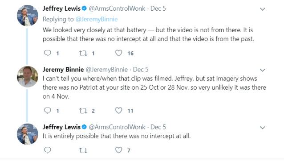Image resolution: width=284 pixels, height=162 pixels.
Task: Open chevron menu on last tweet
Action: coord(263,128)
